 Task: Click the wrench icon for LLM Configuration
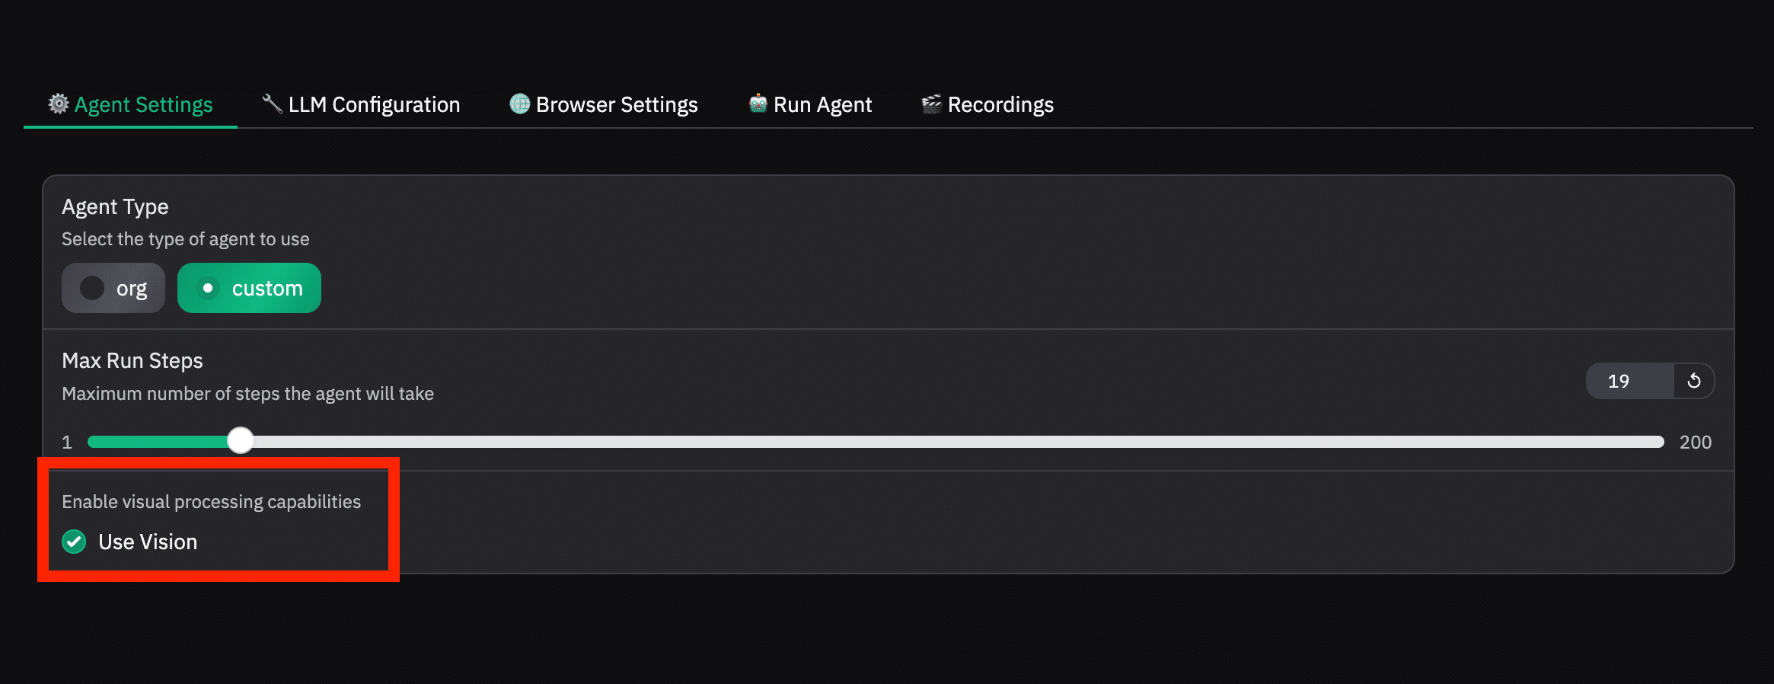pos(272,104)
